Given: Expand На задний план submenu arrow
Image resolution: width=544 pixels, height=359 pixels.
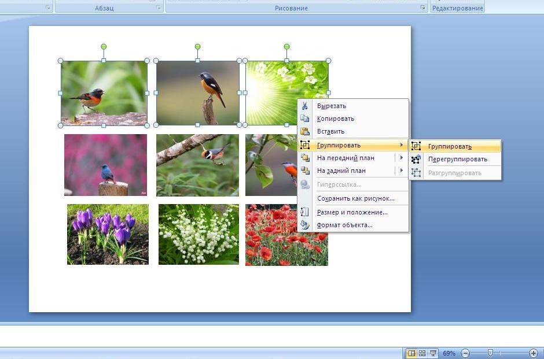Looking at the screenshot, I should point(402,170).
